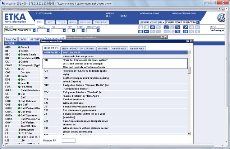Expand the ДРУГИЕ ФУНКЦИИ menu
The height and width of the screenshot is (149, 230).
point(152,22)
